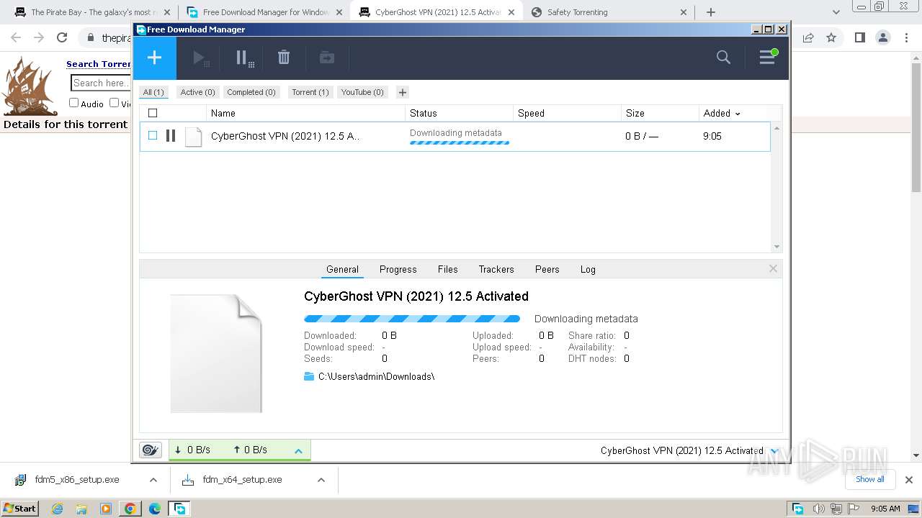Open the Windows Start menu

coord(20,509)
